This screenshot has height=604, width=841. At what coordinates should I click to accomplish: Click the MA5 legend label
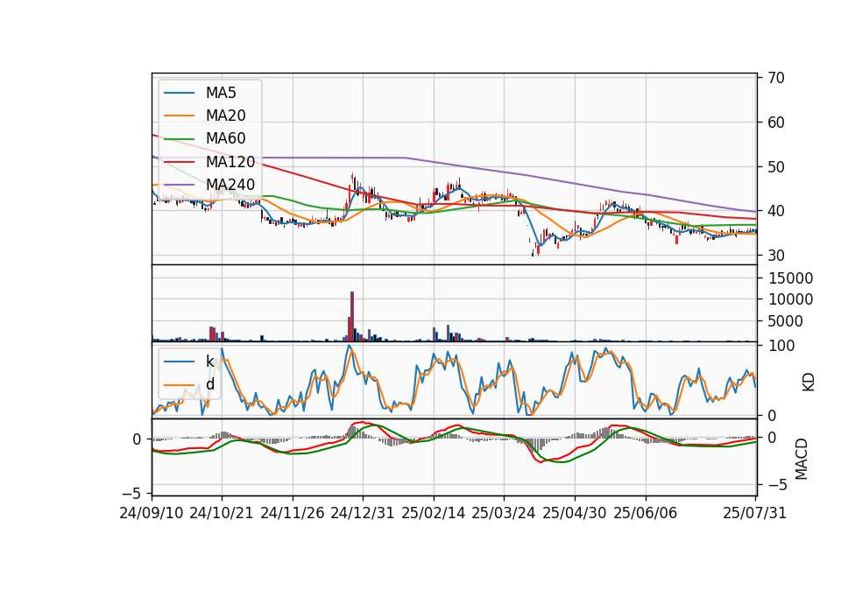(221, 93)
